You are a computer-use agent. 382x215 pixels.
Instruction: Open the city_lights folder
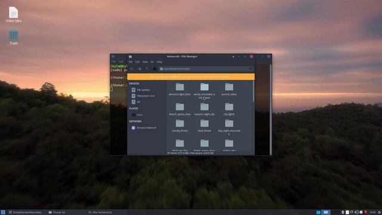(x=229, y=109)
